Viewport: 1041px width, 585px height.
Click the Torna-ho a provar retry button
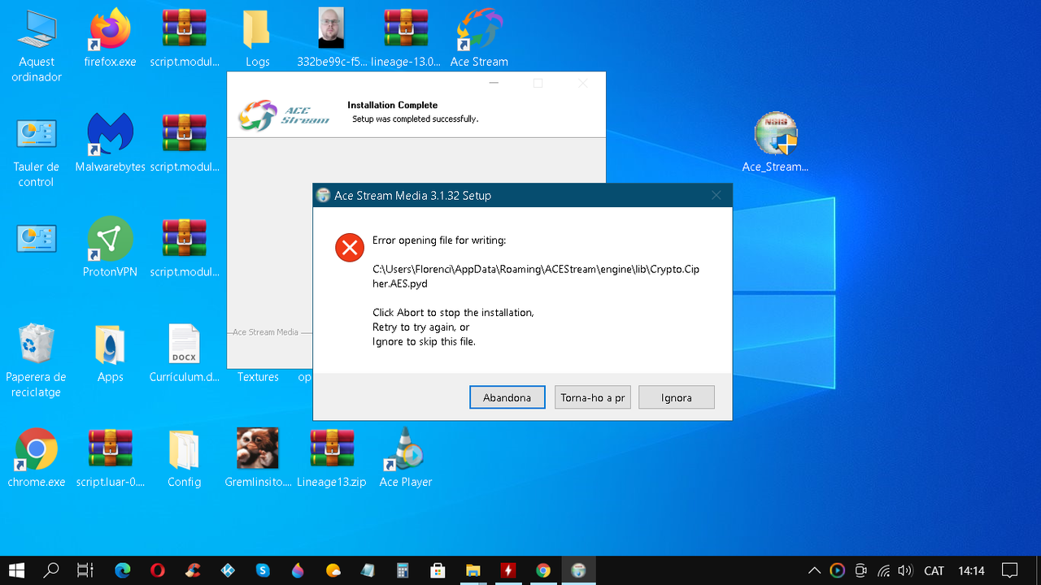593,397
